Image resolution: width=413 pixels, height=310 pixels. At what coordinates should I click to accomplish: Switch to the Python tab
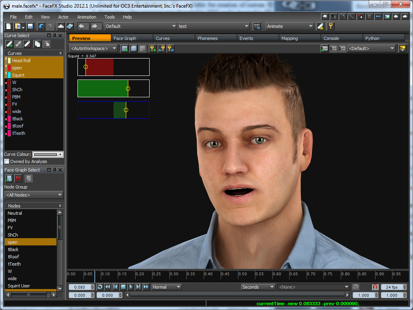coord(384,38)
